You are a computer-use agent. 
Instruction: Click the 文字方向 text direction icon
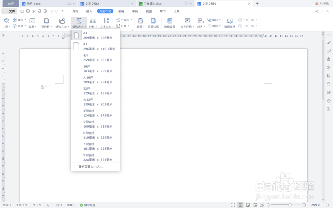[107, 21]
